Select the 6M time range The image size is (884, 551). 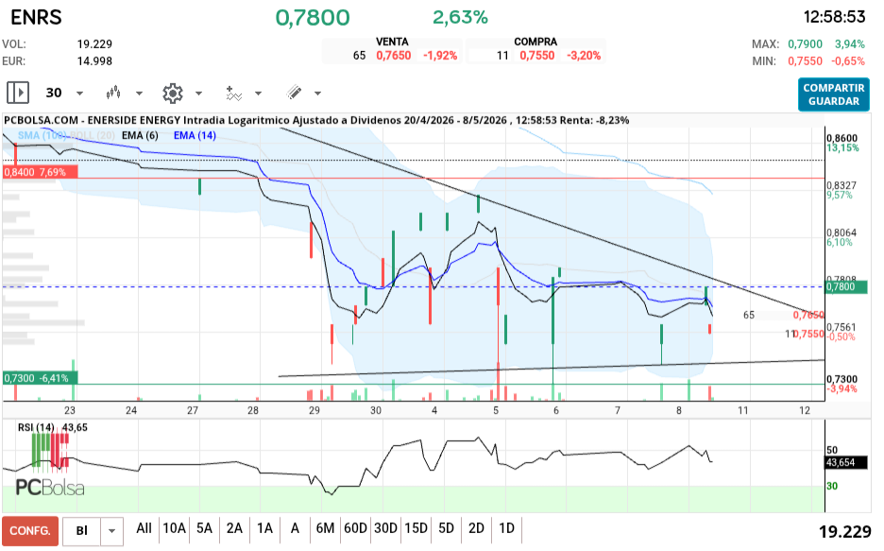click(325, 528)
